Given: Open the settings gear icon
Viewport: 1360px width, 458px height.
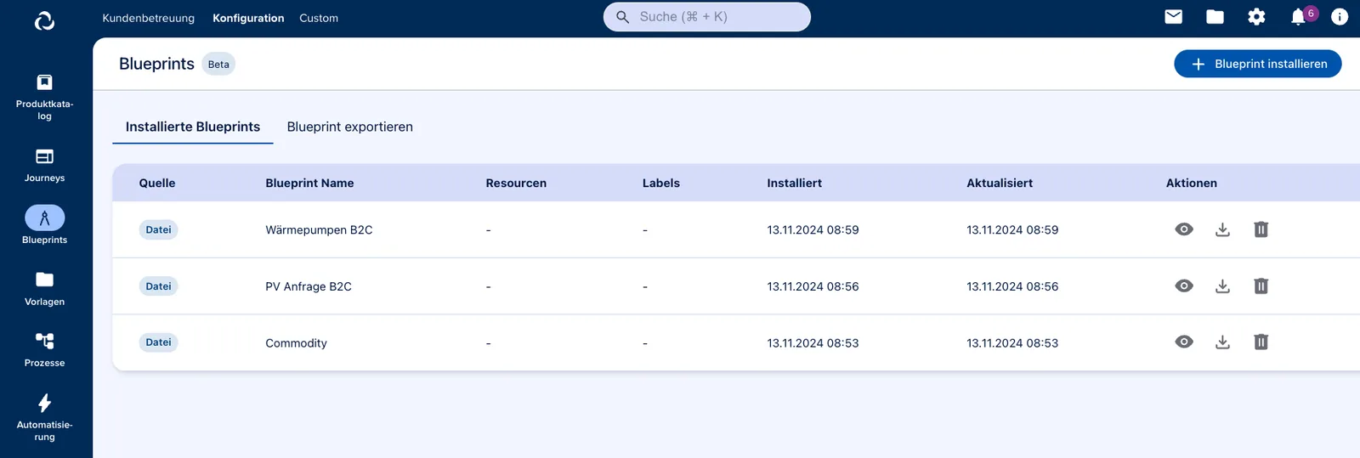Looking at the screenshot, I should point(1256,17).
